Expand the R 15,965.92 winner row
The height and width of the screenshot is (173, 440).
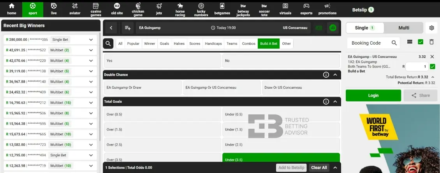point(91,113)
